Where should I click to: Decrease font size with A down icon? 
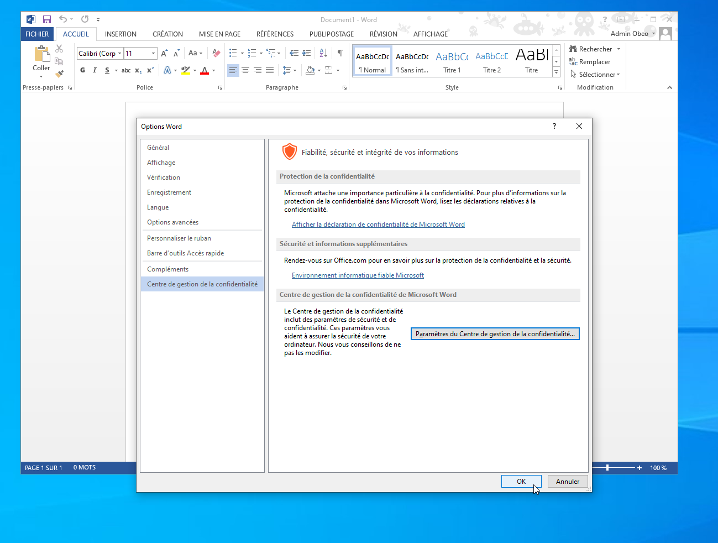tap(176, 53)
